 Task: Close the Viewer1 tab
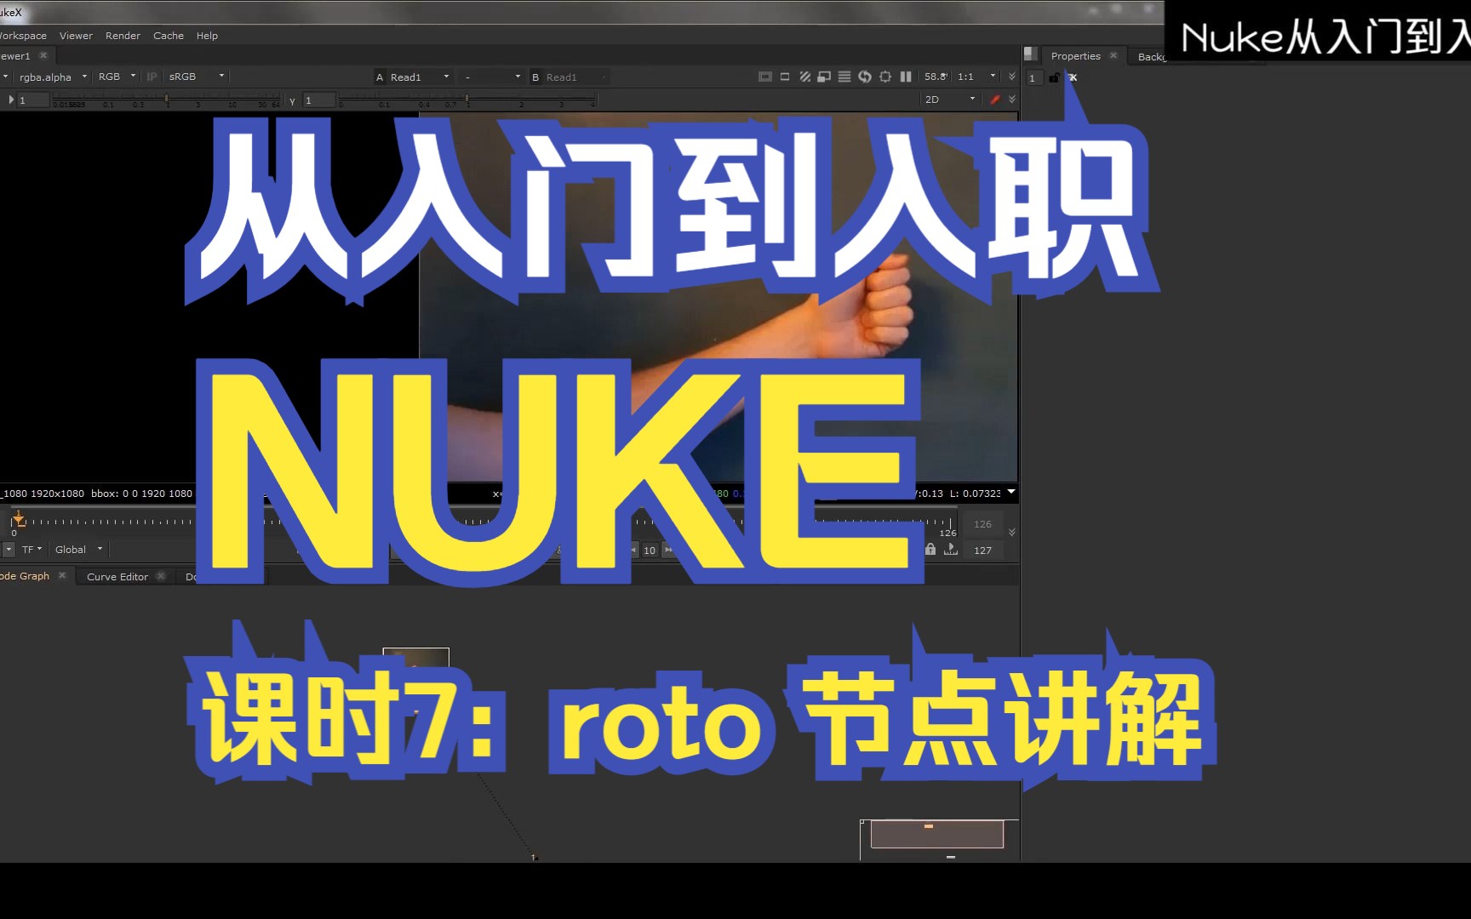[x=43, y=55]
